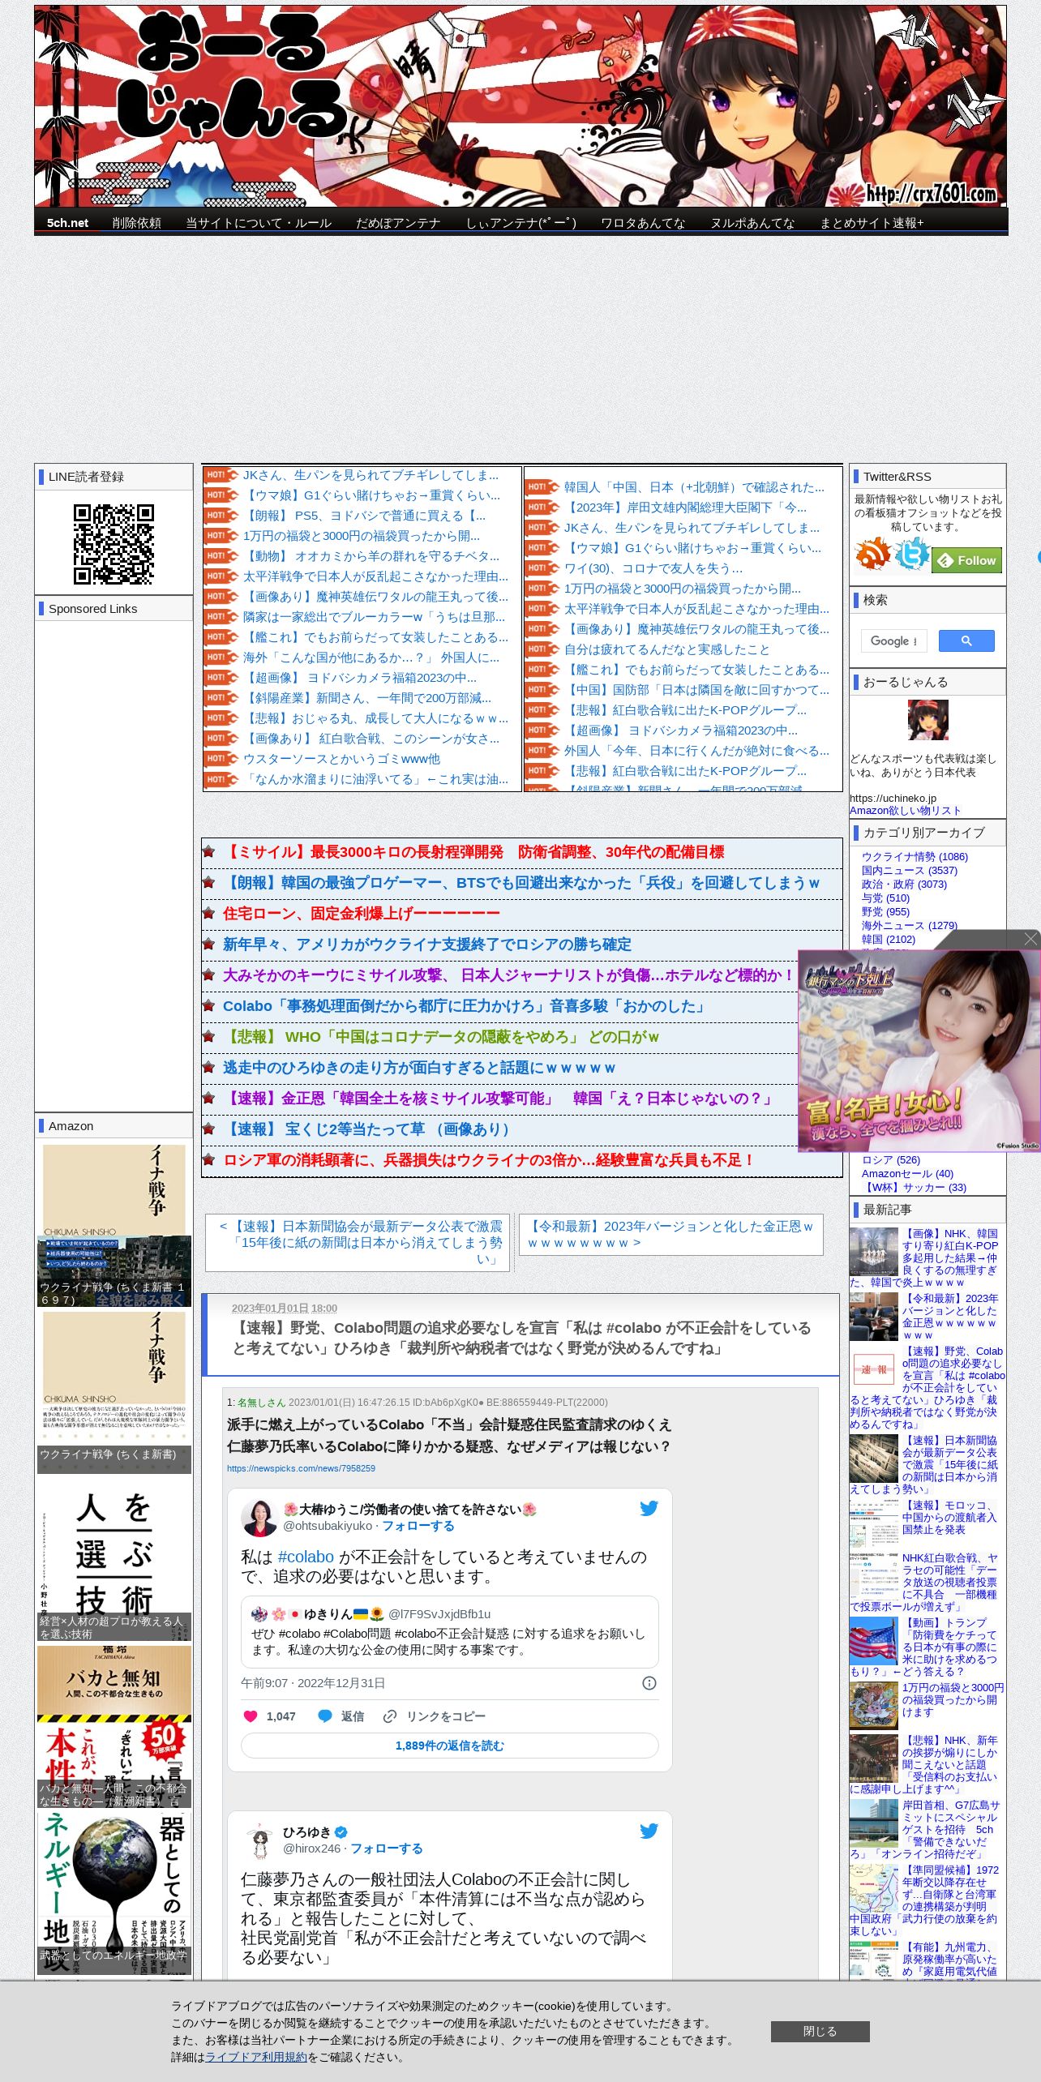This screenshot has height=2082, width=1041.
Task: Open HOT item 自分は疲れてるんだなと実感したこと
Action: 667,649
